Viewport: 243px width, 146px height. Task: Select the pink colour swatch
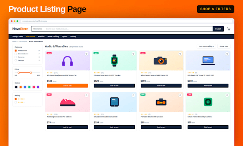tap(34, 87)
